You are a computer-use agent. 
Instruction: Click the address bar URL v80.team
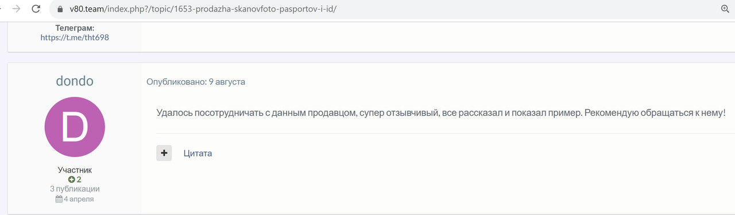pos(203,9)
